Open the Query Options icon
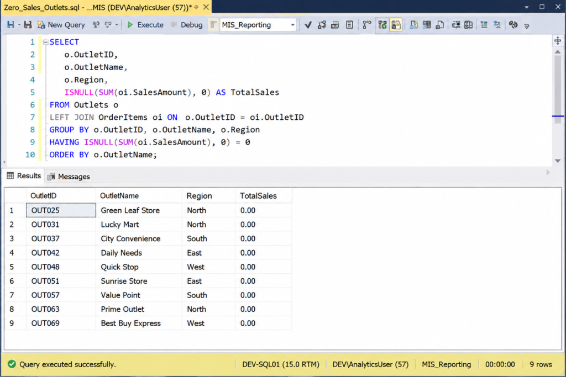Viewport: 566px width, 377px height. [x=335, y=25]
